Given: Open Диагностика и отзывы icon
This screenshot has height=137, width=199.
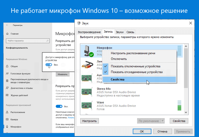Looking at the screenshot, I should tap(7, 88).
